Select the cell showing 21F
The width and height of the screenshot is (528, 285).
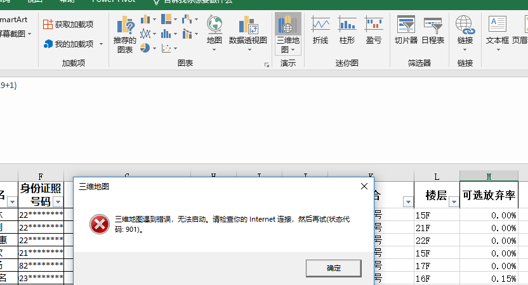pos(437,227)
